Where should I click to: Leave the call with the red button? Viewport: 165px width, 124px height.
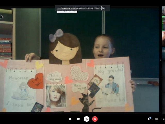click(x=95, y=119)
